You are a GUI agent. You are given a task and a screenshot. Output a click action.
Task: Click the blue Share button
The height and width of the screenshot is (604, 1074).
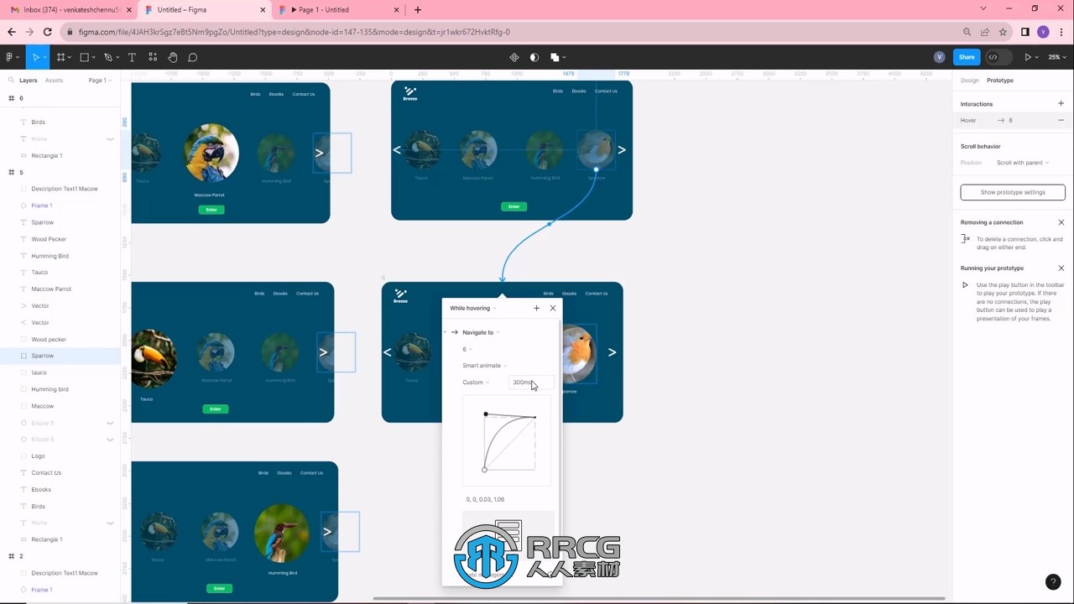pyautogui.click(x=967, y=57)
